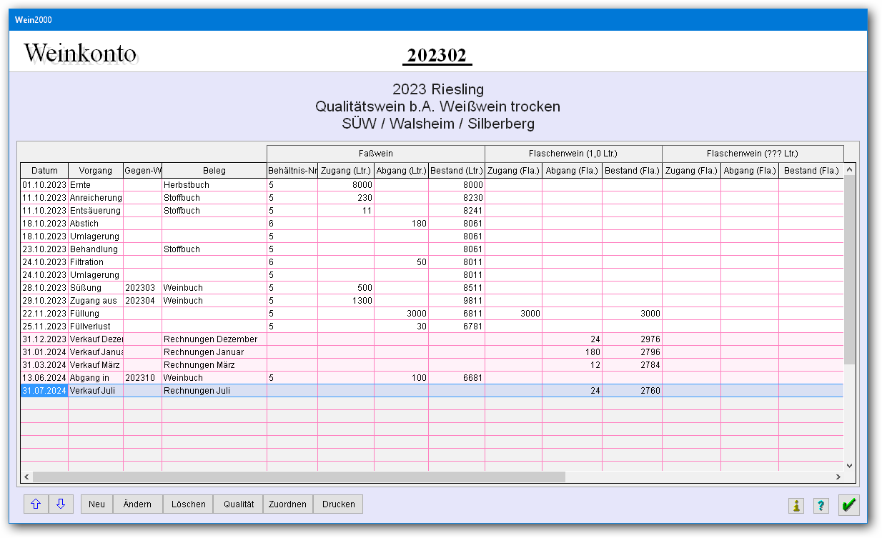
Task: Select the Abstich row
Action: coord(432,224)
